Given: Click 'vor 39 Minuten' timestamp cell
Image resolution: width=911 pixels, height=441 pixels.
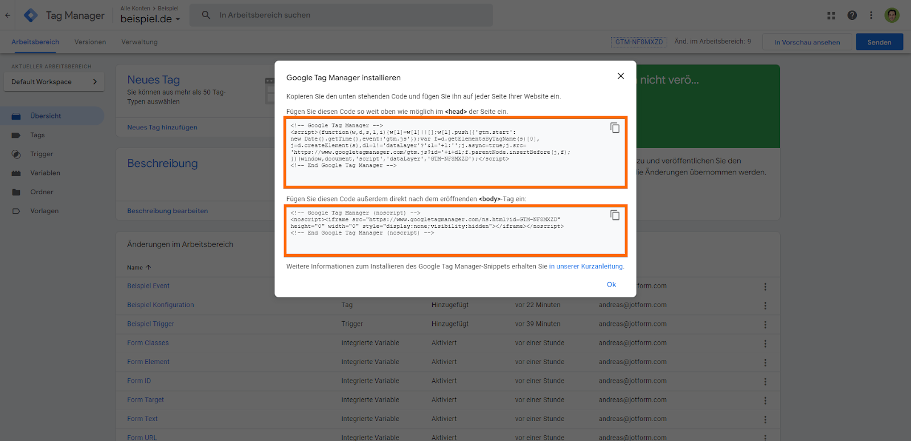Looking at the screenshot, I should 537,324.
